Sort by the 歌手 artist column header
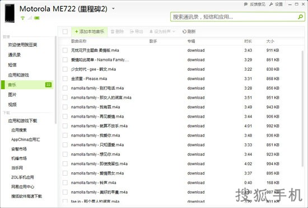This screenshot has height=208, width=308. tap(153, 41)
